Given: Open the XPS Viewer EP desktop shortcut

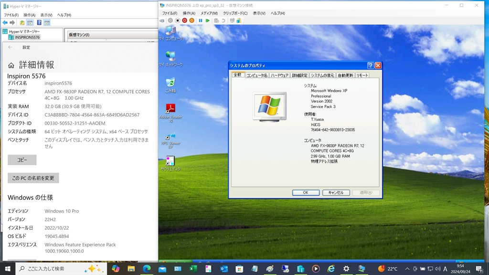Looking at the screenshot, I should coord(170,137).
